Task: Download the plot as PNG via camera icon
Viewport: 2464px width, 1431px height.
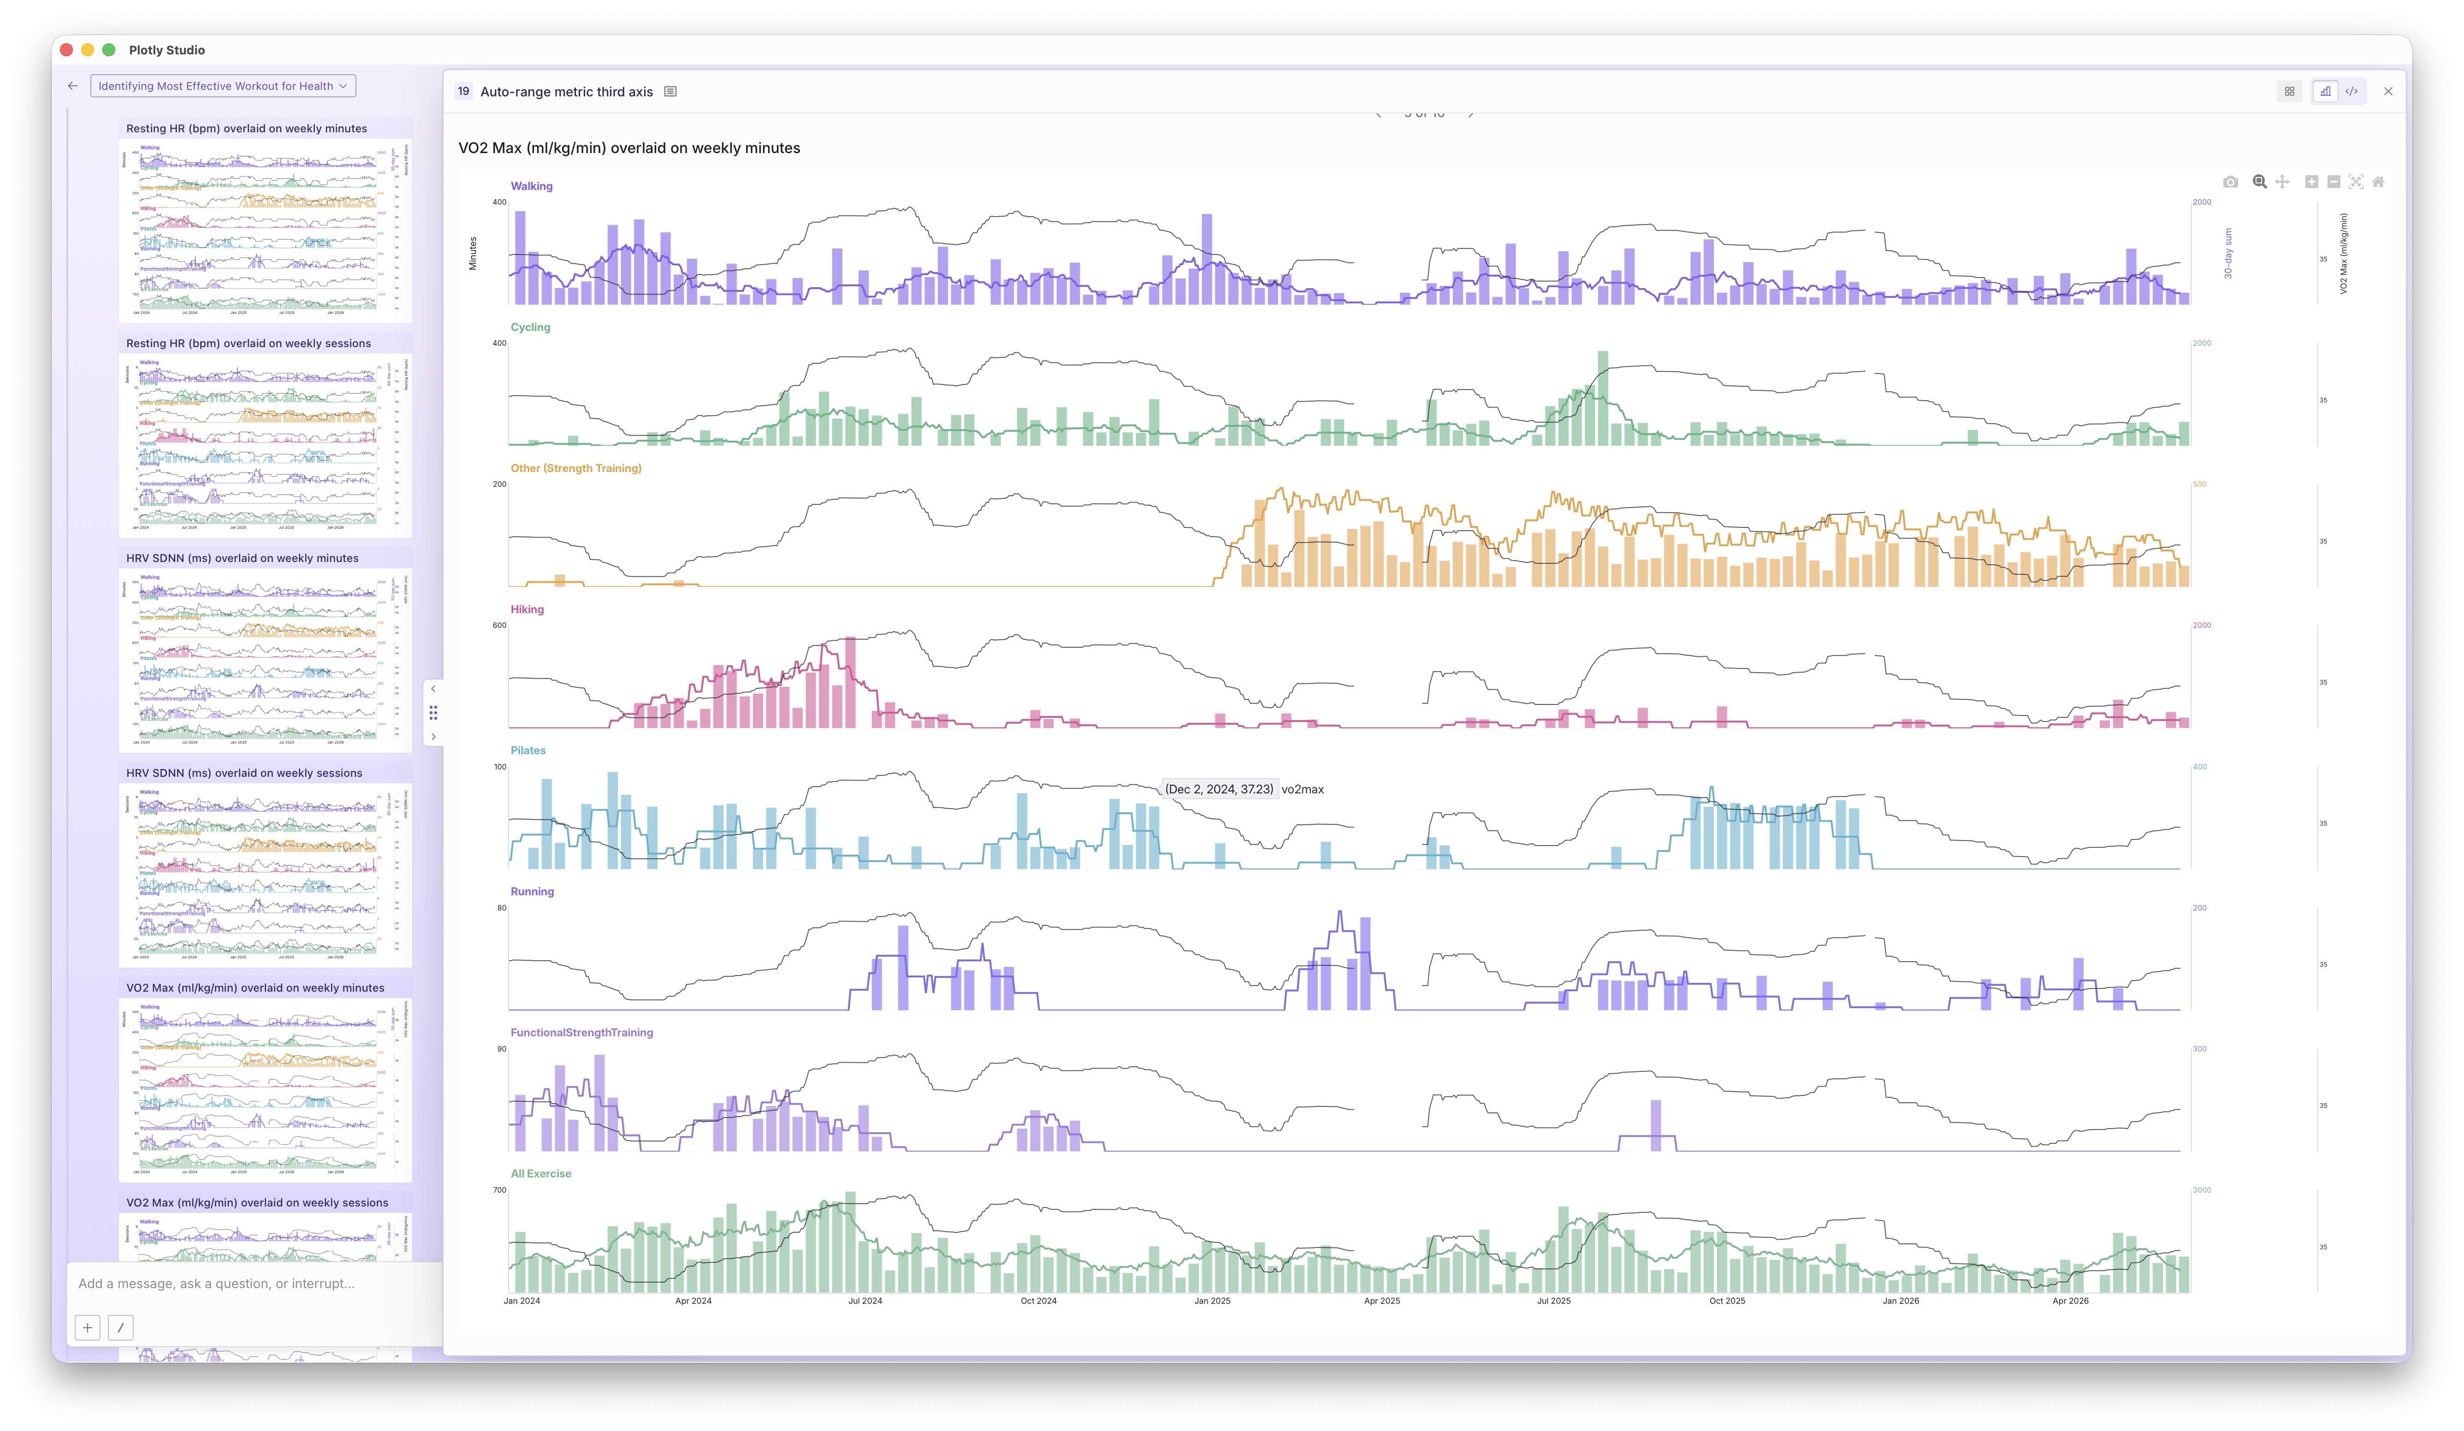Action: point(2230,182)
